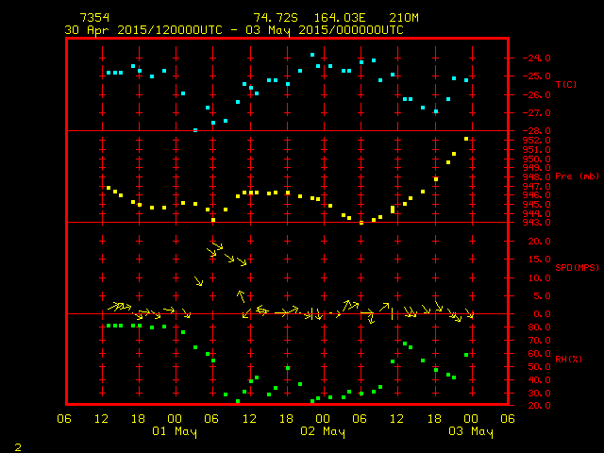Image resolution: width=604 pixels, height=453 pixels.
Task: Click the "30.0" humidity tick value
Action: click(539, 394)
